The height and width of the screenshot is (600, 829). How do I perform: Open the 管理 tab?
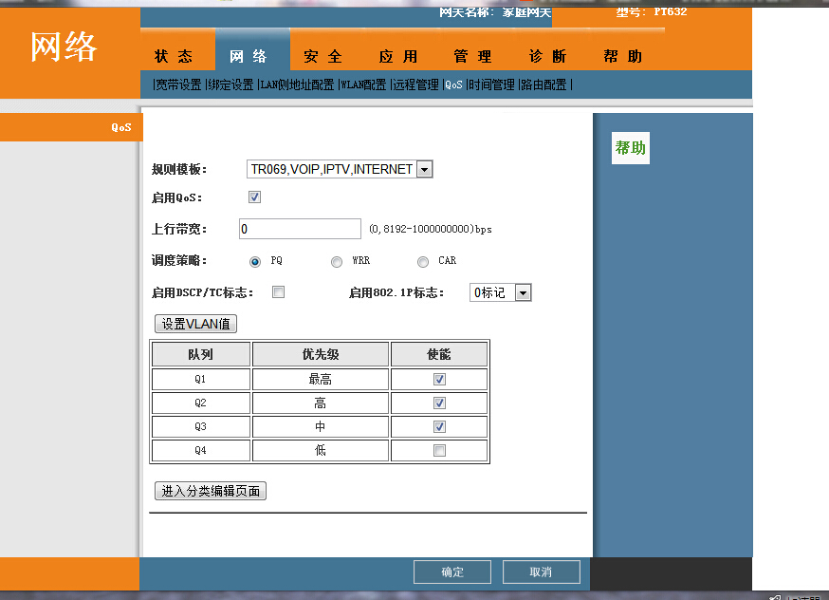[x=472, y=57]
